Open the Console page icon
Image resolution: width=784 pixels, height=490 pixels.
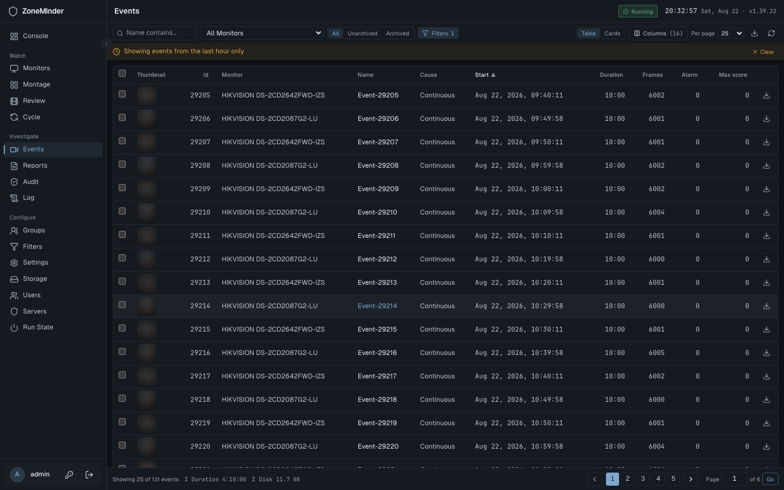pyautogui.click(x=14, y=36)
